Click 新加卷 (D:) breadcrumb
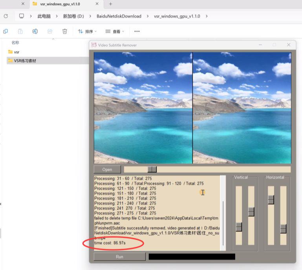Viewport: 302px width, 270px height. 73,16
